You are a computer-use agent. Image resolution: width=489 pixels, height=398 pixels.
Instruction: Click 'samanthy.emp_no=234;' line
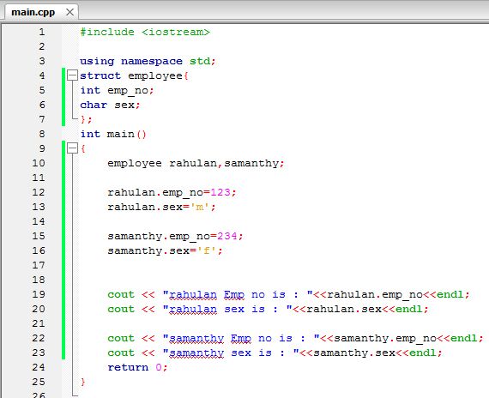(x=175, y=236)
